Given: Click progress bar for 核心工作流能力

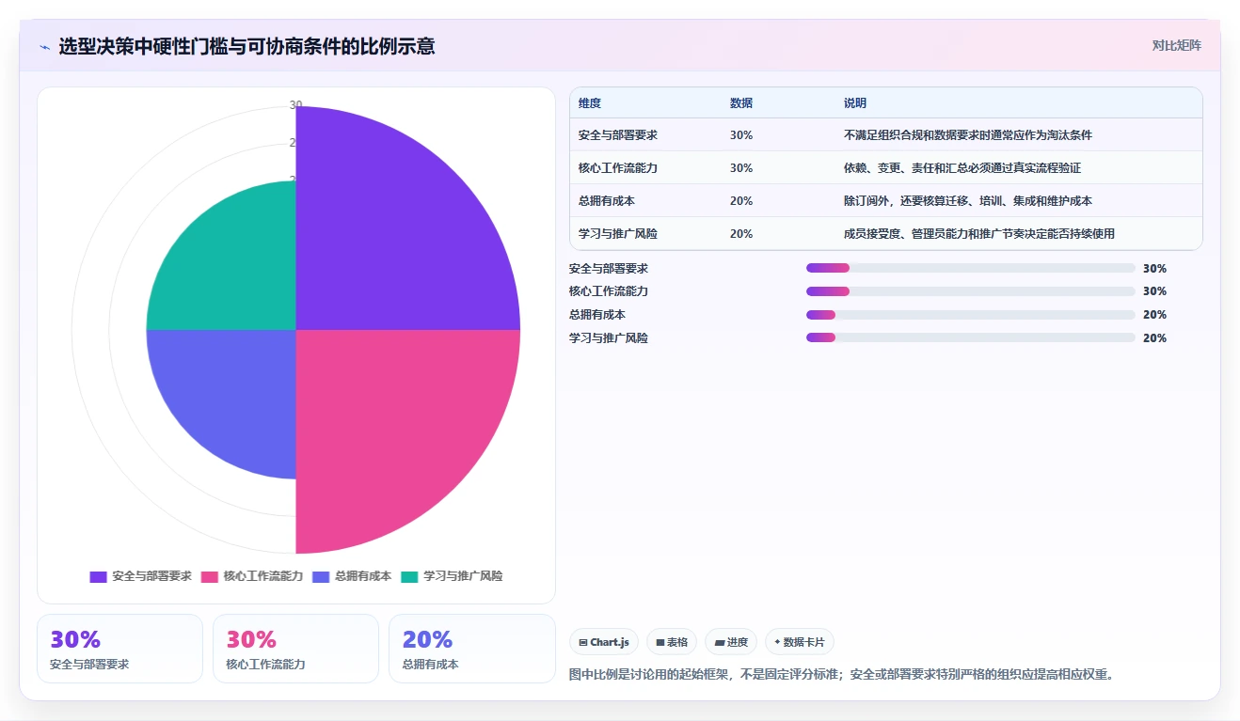Looking at the screenshot, I should pos(970,291).
